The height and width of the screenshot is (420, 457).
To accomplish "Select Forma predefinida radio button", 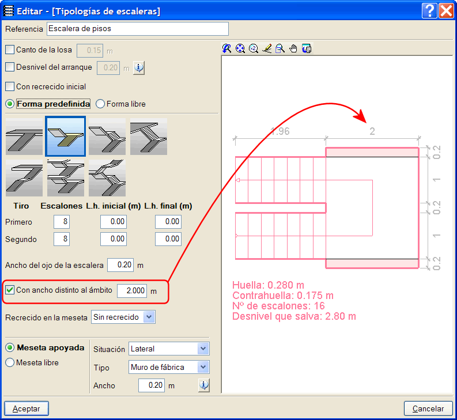I will click(x=10, y=104).
